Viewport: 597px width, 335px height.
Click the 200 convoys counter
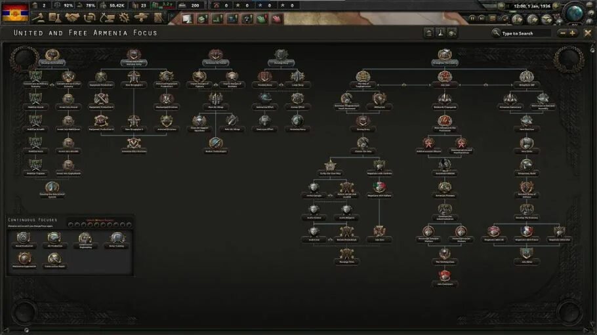coord(190,6)
